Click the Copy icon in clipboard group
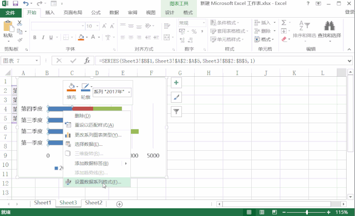The width and height of the screenshot is (355, 216). [x=20, y=31]
